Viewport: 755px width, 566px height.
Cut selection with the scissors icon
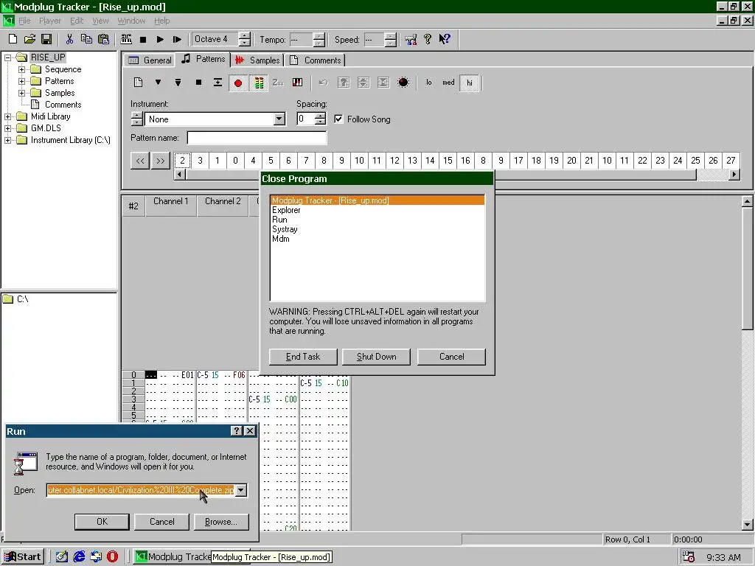click(x=69, y=39)
